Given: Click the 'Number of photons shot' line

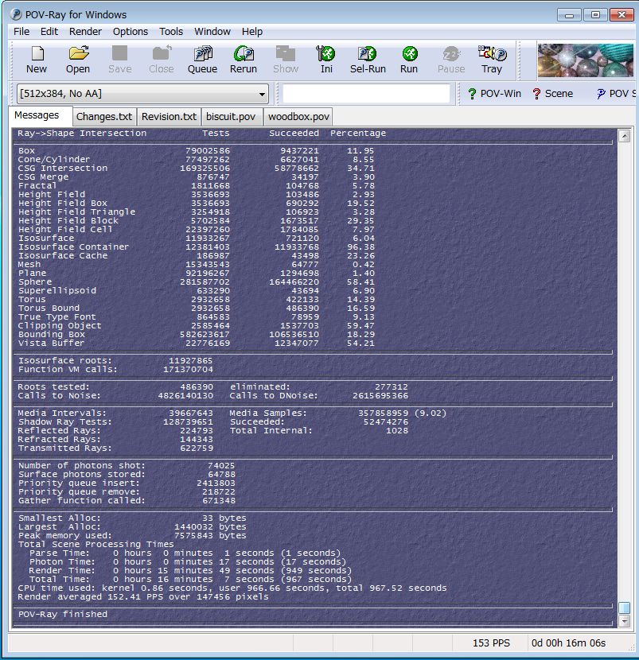Looking at the screenshot, I should 127,465.
